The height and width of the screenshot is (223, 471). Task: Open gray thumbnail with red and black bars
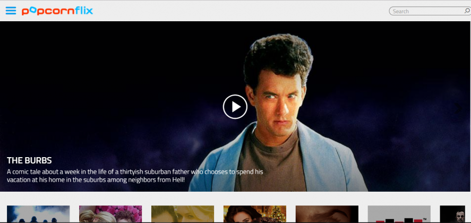tap(399, 214)
